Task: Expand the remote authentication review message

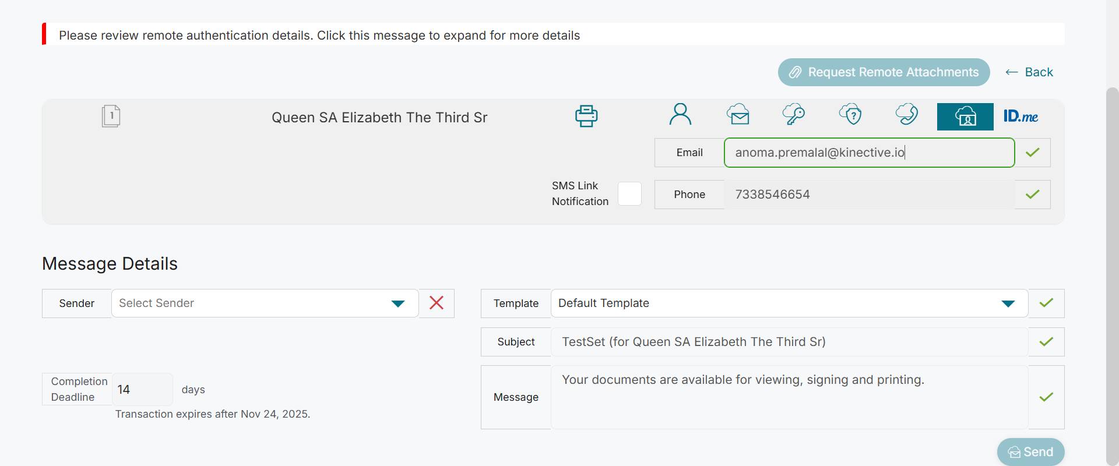Action: click(319, 36)
